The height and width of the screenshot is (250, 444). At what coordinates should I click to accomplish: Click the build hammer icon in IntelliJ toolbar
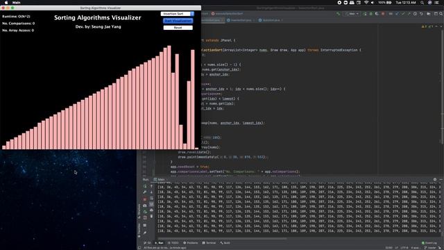[338, 14]
